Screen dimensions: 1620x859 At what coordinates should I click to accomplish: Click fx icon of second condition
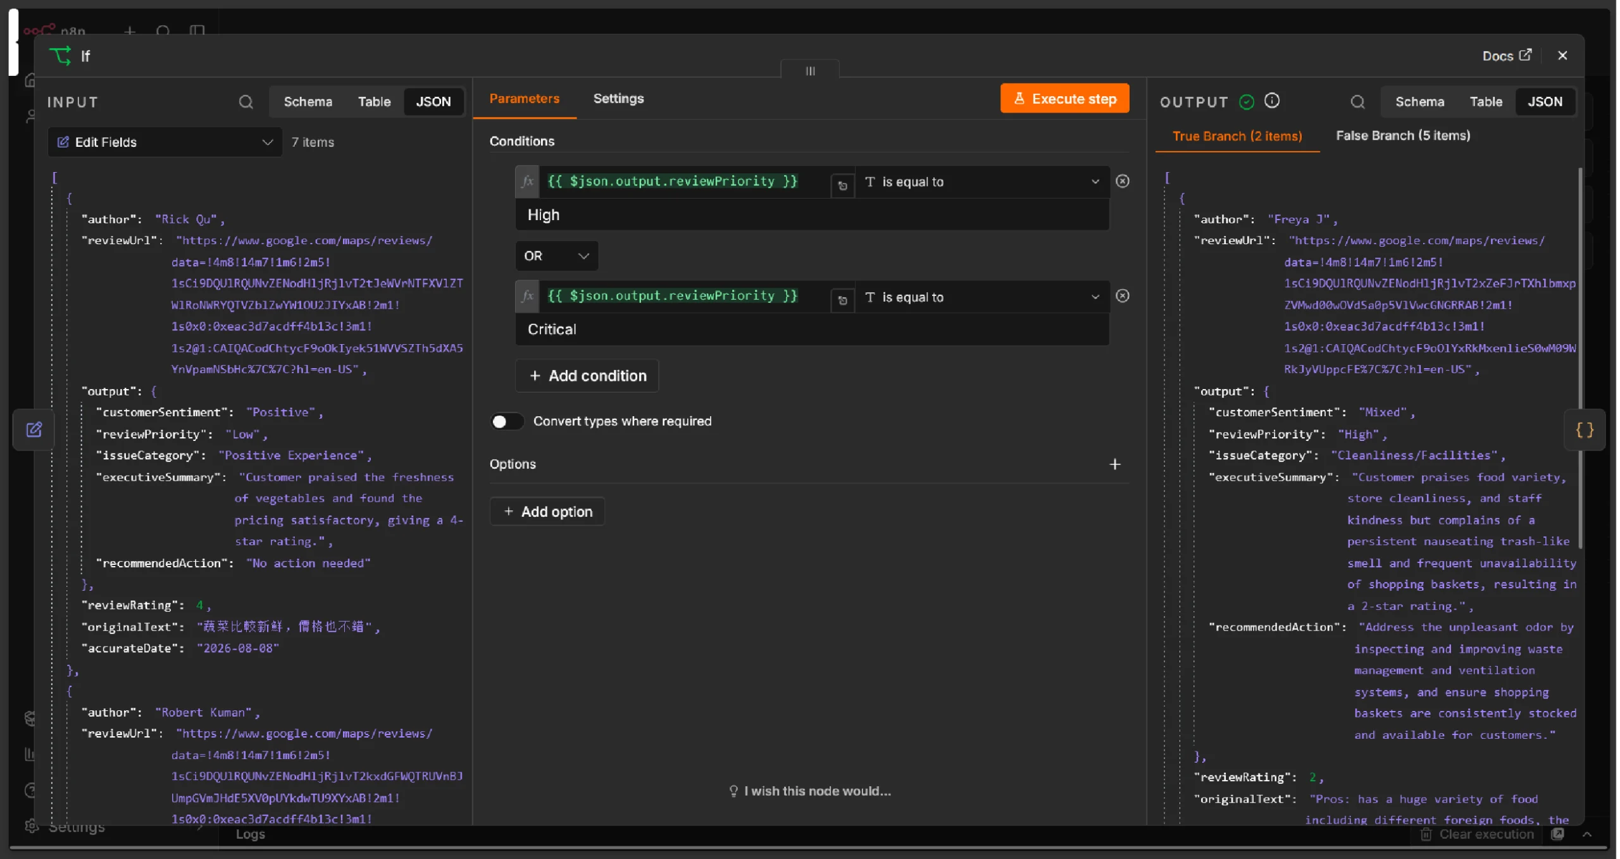pos(527,297)
